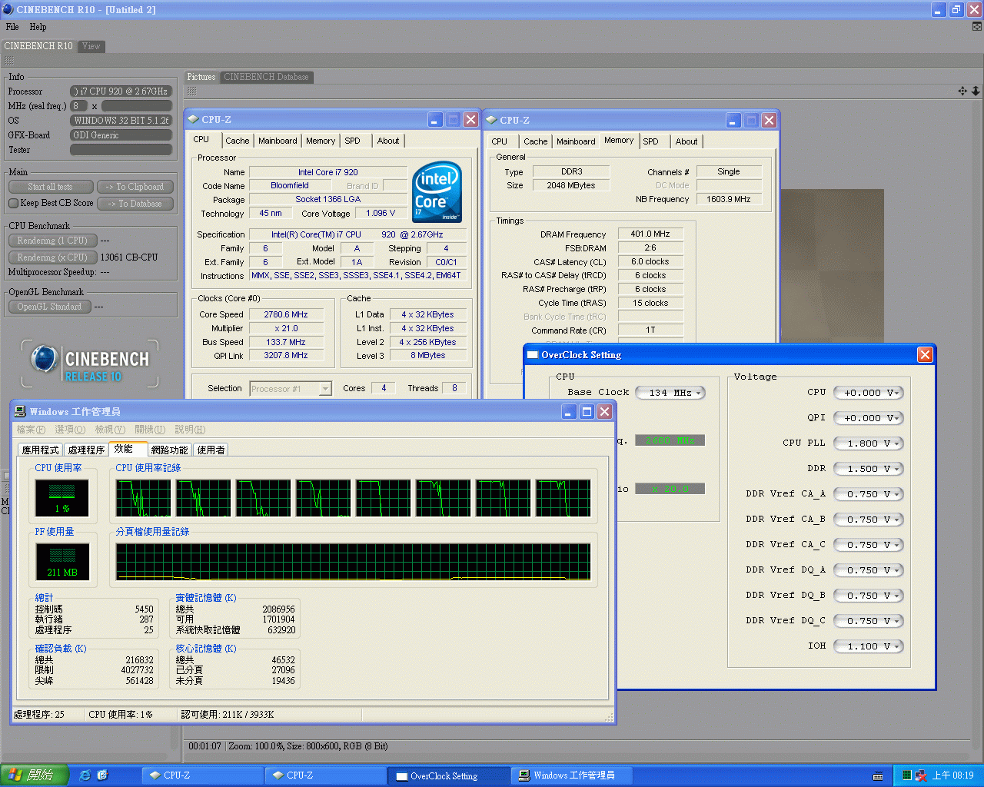
Task: Click the keyboard language icon in taskbar
Action: (878, 776)
